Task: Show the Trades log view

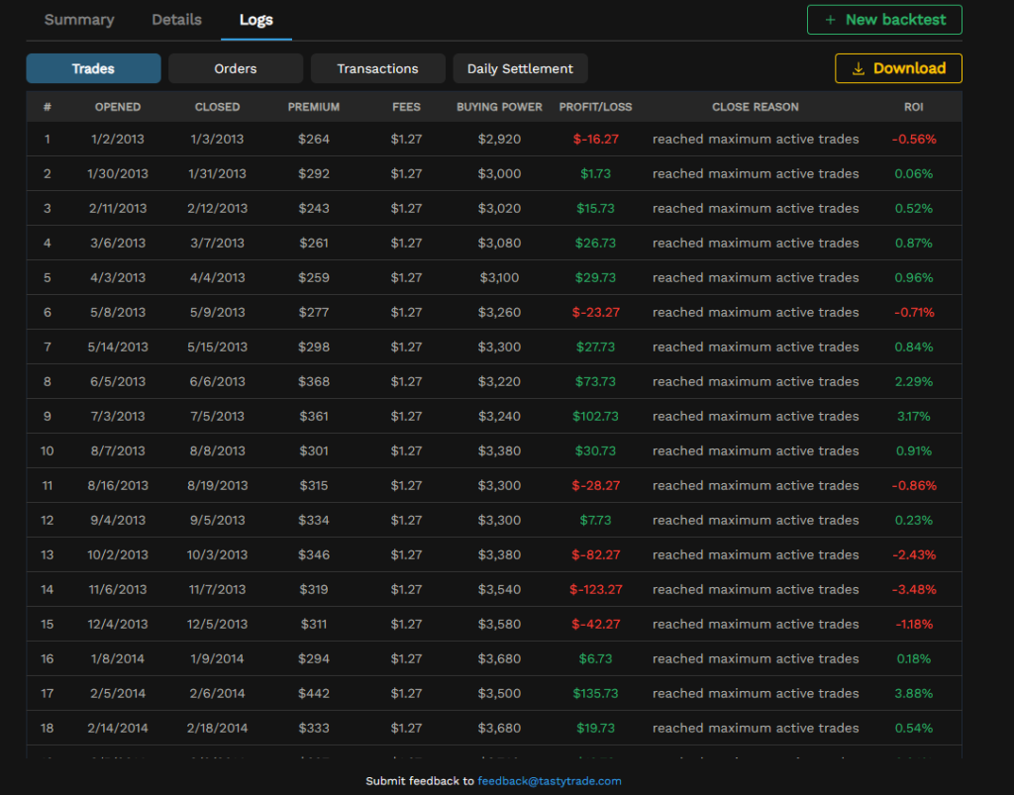Action: pos(93,68)
